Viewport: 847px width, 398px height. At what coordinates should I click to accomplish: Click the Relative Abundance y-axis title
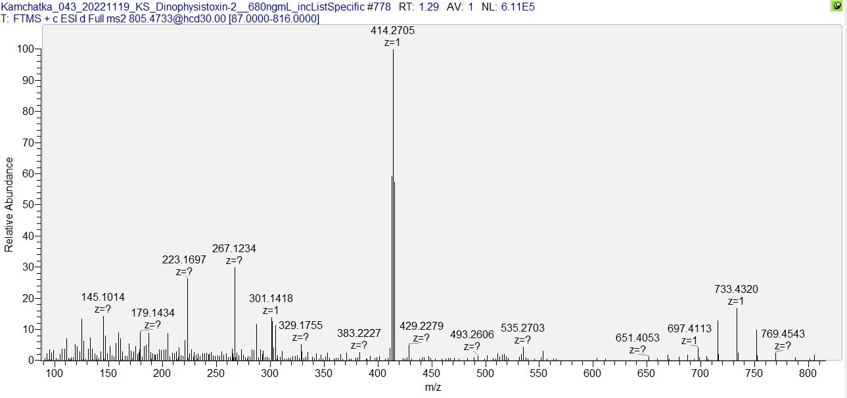(x=9, y=204)
